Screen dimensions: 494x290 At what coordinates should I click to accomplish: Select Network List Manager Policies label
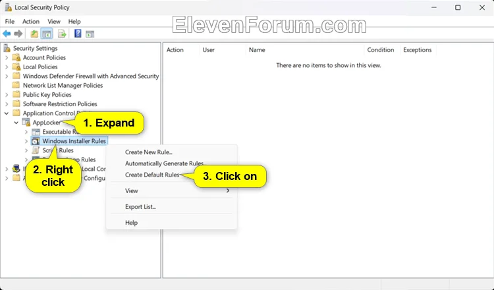pyautogui.click(x=63, y=86)
